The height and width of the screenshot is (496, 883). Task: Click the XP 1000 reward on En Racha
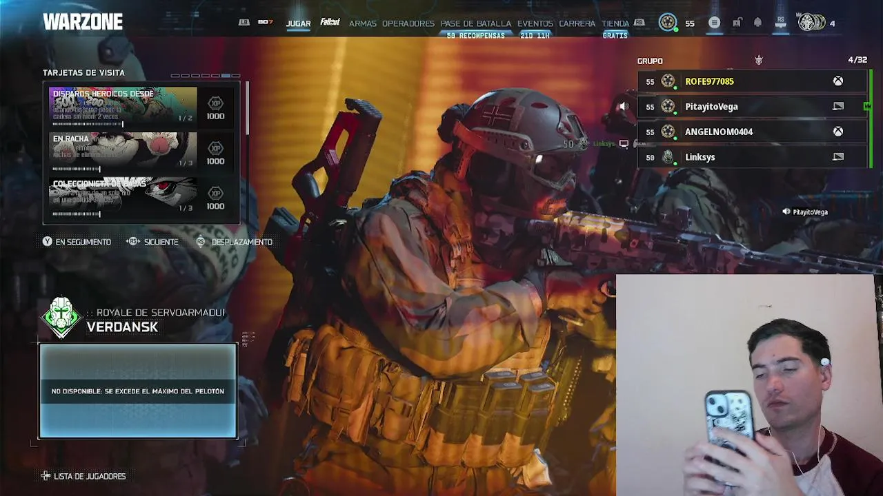215,152
